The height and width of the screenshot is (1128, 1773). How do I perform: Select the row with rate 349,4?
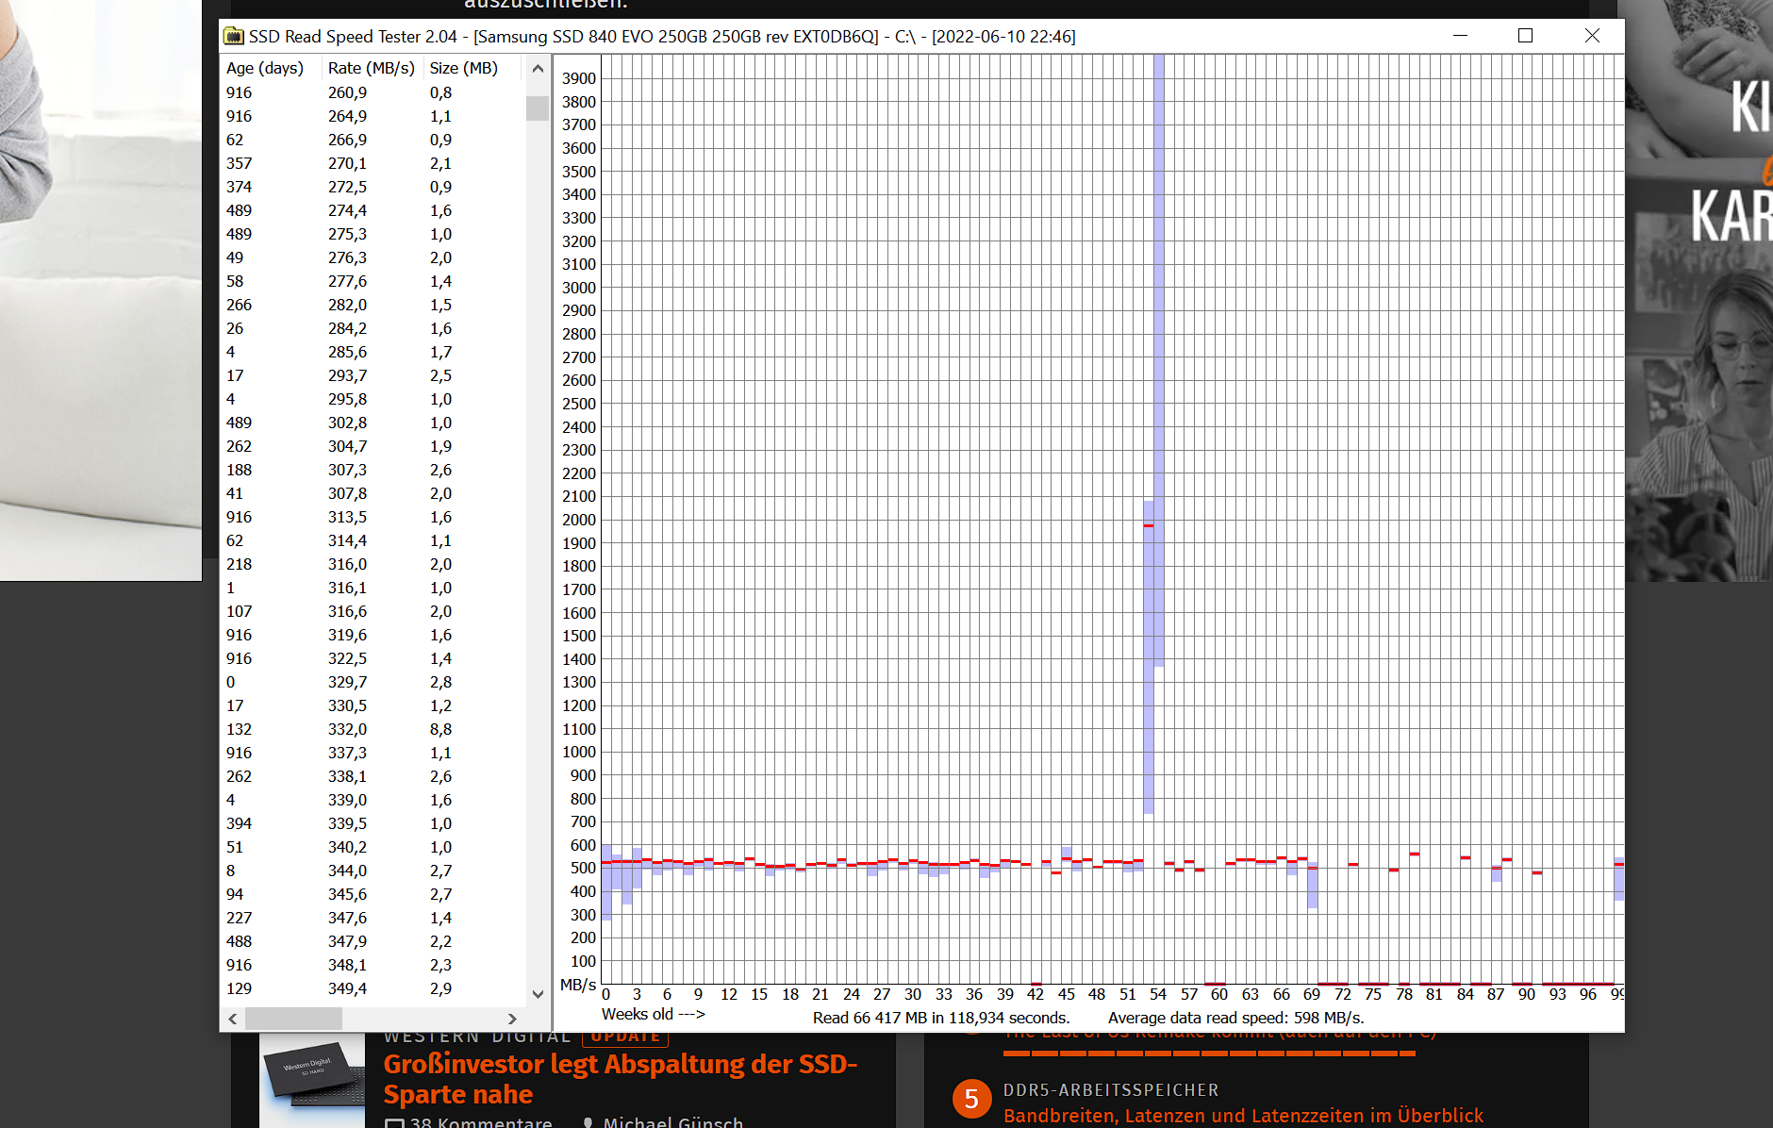pyautogui.click(x=373, y=988)
